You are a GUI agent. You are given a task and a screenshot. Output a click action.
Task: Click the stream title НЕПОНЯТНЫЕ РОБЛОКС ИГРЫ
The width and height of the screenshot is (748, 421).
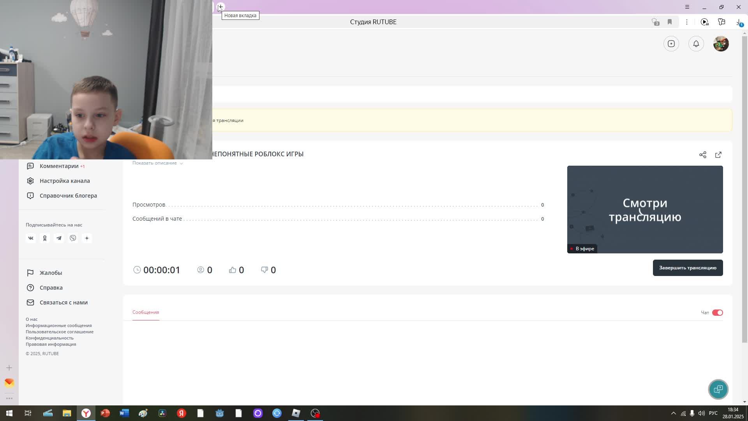[x=258, y=154]
